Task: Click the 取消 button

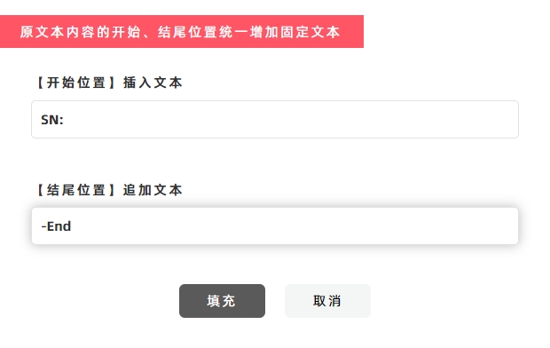Action: pyautogui.click(x=327, y=301)
